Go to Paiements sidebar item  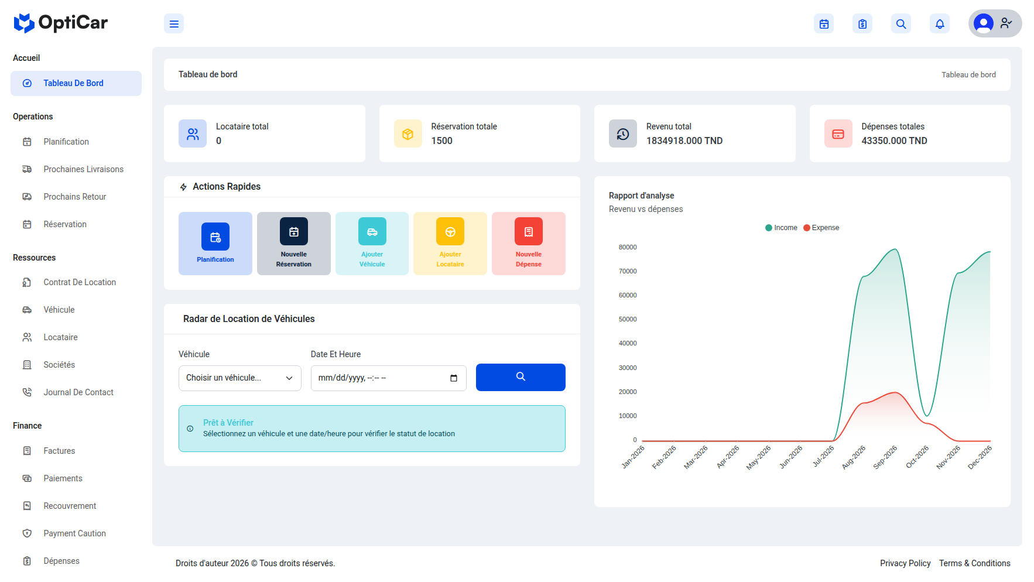tap(76, 478)
